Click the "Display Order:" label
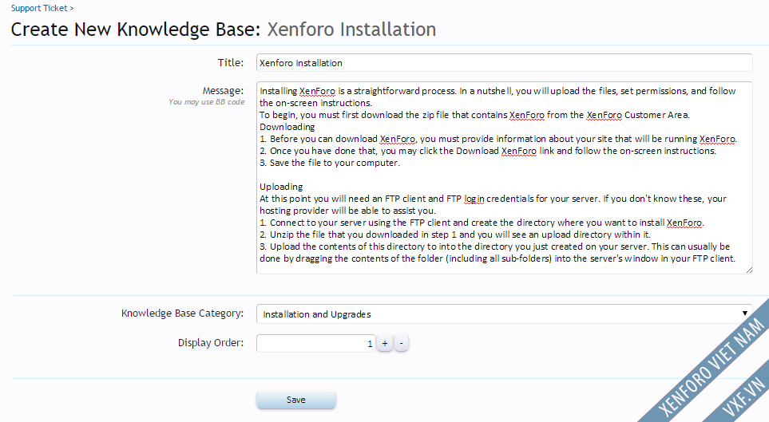 [211, 343]
